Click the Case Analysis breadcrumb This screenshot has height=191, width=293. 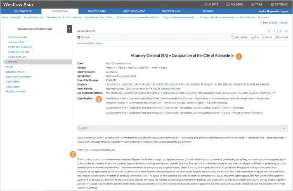click(x=53, y=17)
